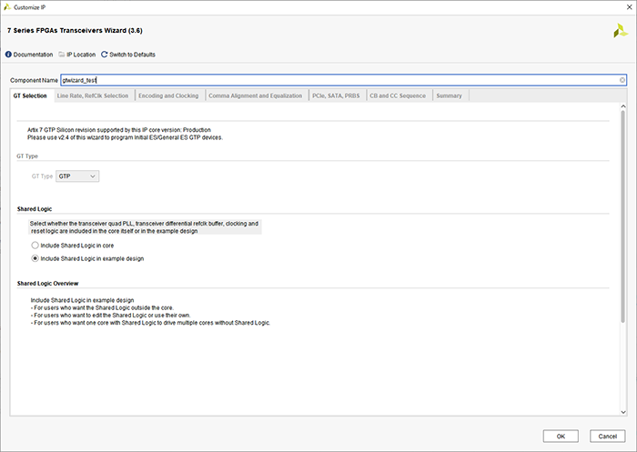The height and width of the screenshot is (452, 637).
Task: Click the scrollbar up arrow
Action: click(x=623, y=106)
